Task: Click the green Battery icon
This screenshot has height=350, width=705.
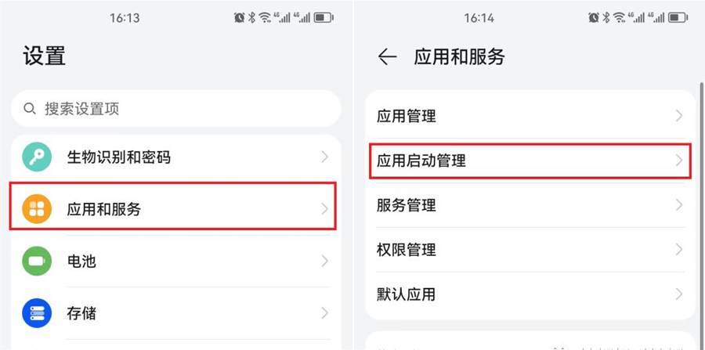Action: click(x=37, y=261)
